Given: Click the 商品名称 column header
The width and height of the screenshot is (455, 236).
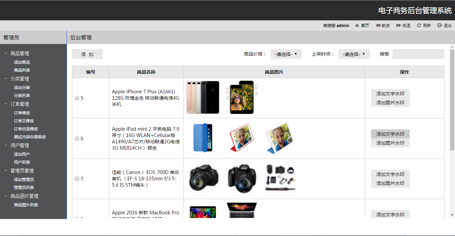Looking at the screenshot, I should coord(146,72).
